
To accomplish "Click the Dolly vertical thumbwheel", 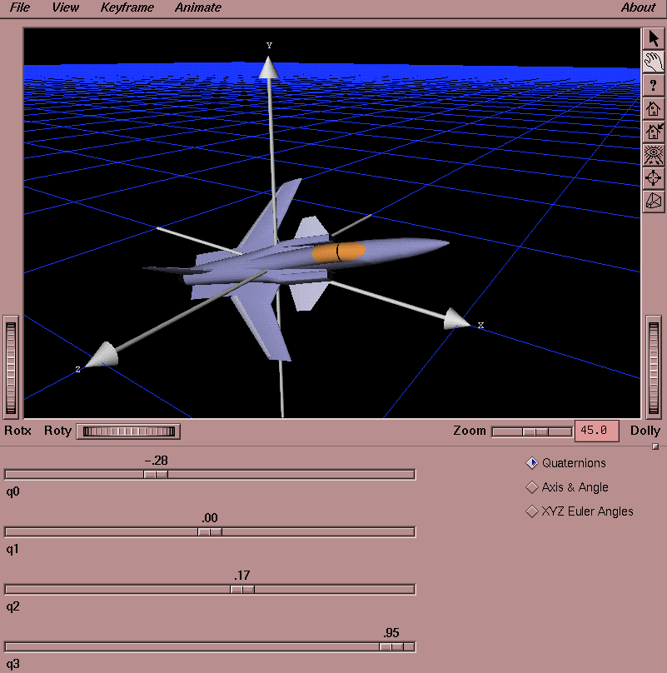I will click(x=654, y=367).
